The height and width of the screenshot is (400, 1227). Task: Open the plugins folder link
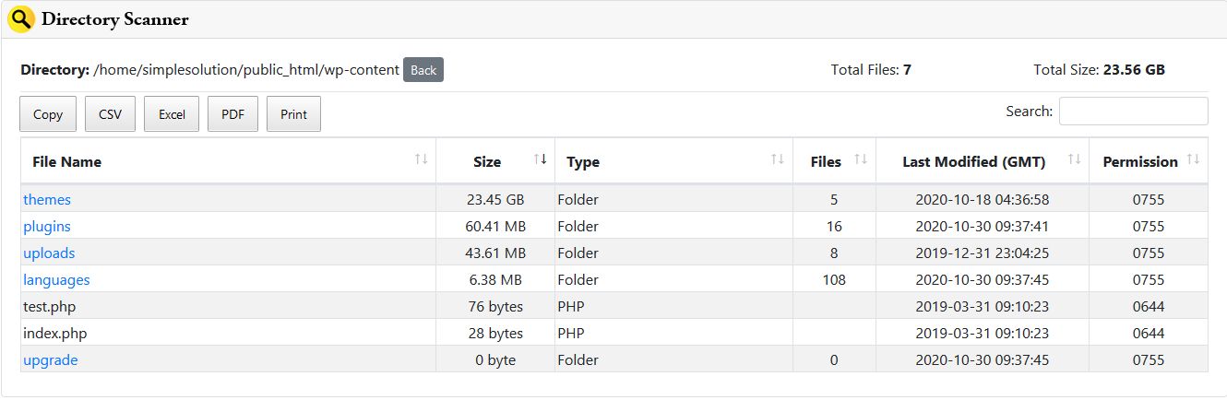pos(47,226)
